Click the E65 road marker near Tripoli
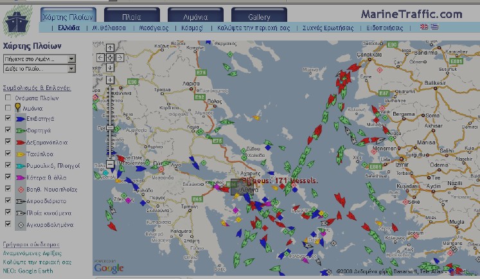 point(197,199)
